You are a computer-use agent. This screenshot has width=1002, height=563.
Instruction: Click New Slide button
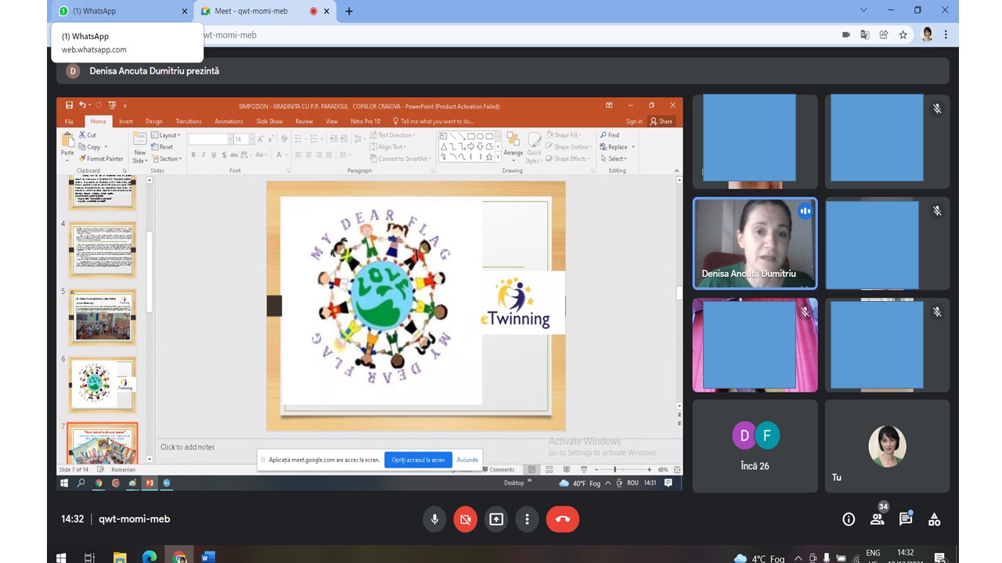pos(139,147)
